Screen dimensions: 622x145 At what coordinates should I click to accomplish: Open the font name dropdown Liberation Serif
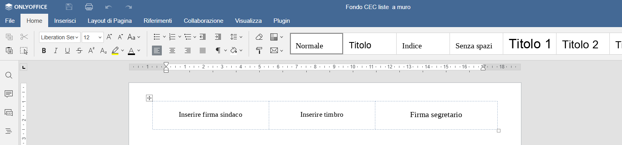coord(60,37)
